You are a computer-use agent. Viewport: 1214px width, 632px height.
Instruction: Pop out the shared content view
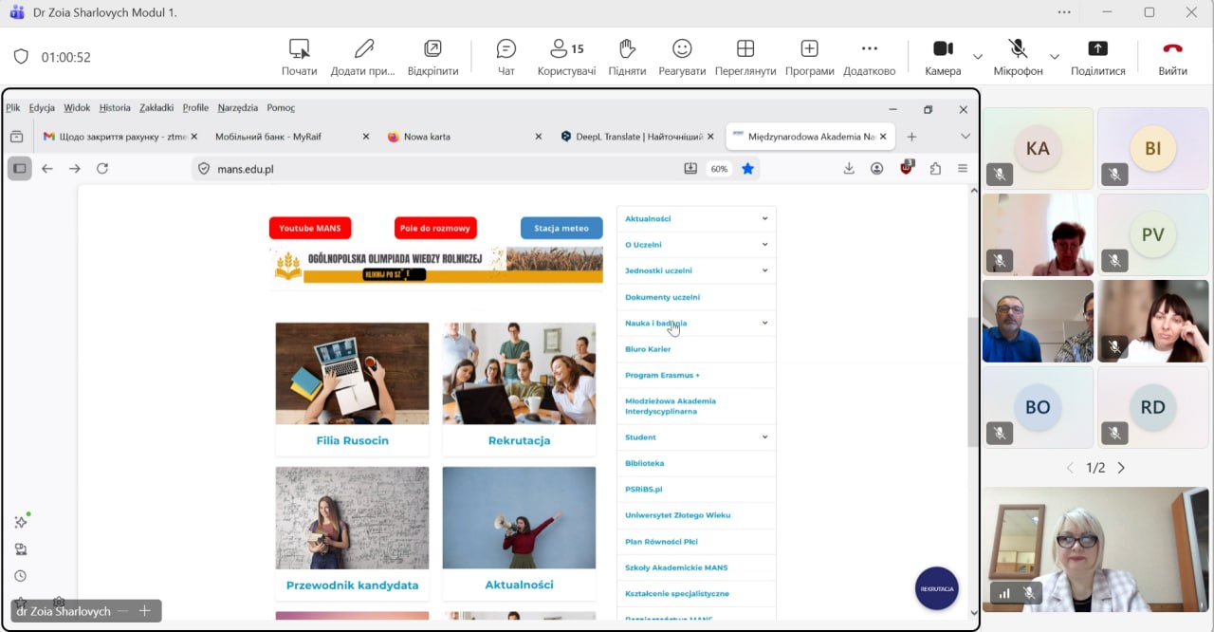(432, 57)
